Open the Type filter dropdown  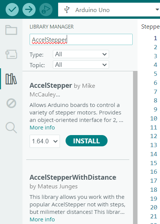tap(81, 54)
